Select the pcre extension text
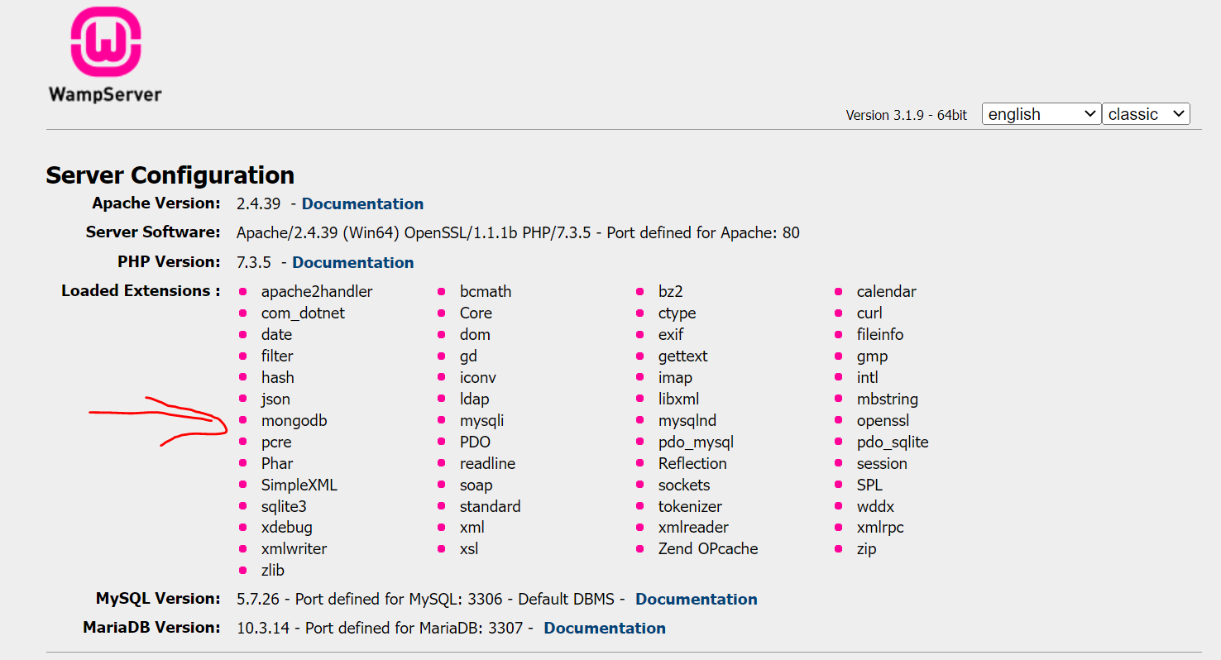The image size is (1221, 660). click(x=276, y=442)
